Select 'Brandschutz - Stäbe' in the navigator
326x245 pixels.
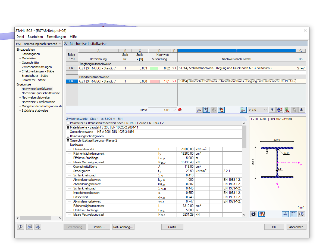35,76
